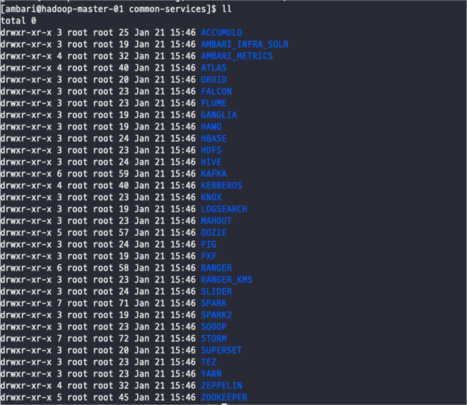Click the ACCUMULO directory name
Viewport: 467px width, 405px height.
tap(221, 33)
